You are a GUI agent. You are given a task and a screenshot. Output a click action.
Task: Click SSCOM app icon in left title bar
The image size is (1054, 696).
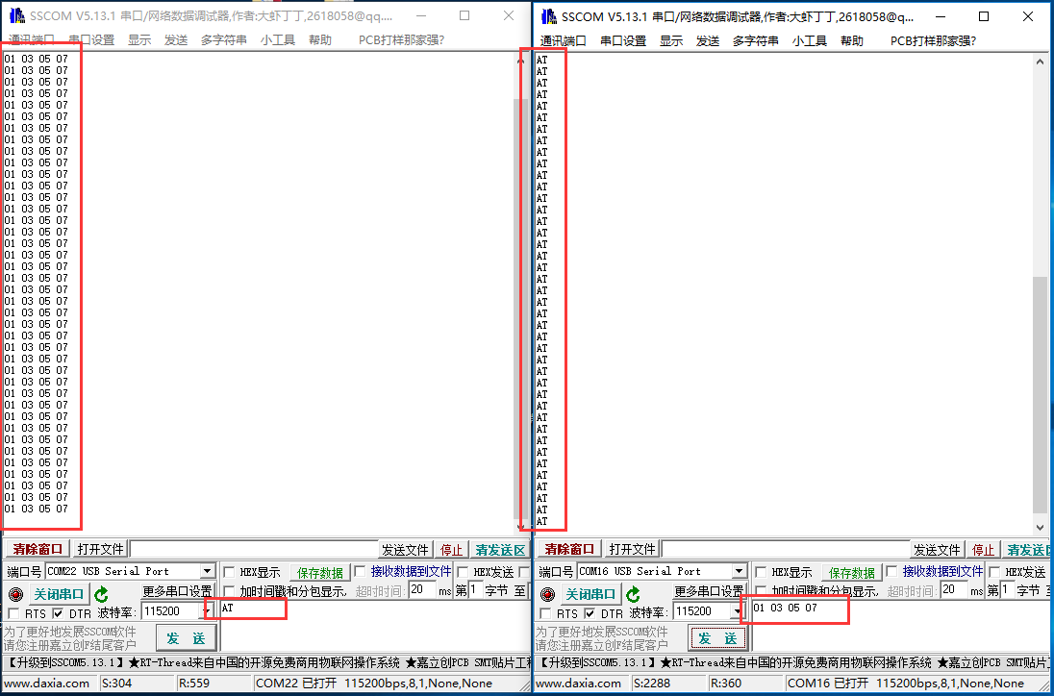16,16
